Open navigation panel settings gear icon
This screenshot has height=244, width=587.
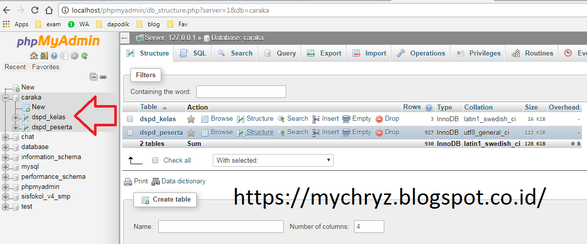pos(74,56)
